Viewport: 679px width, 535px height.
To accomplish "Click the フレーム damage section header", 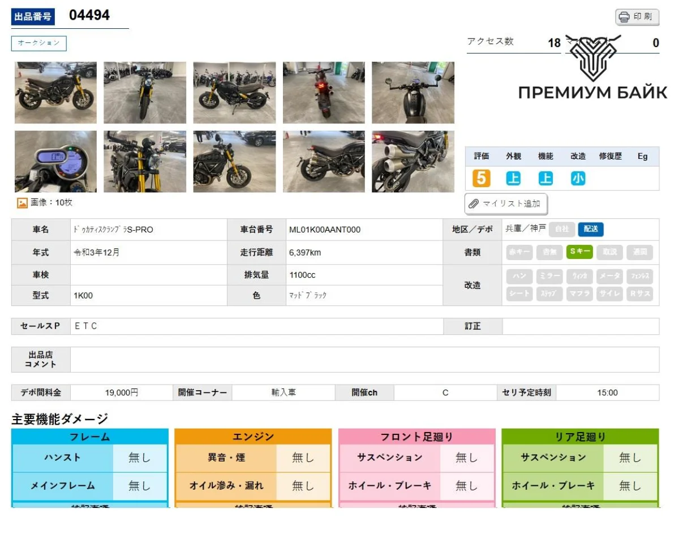I will pyautogui.click(x=90, y=437).
